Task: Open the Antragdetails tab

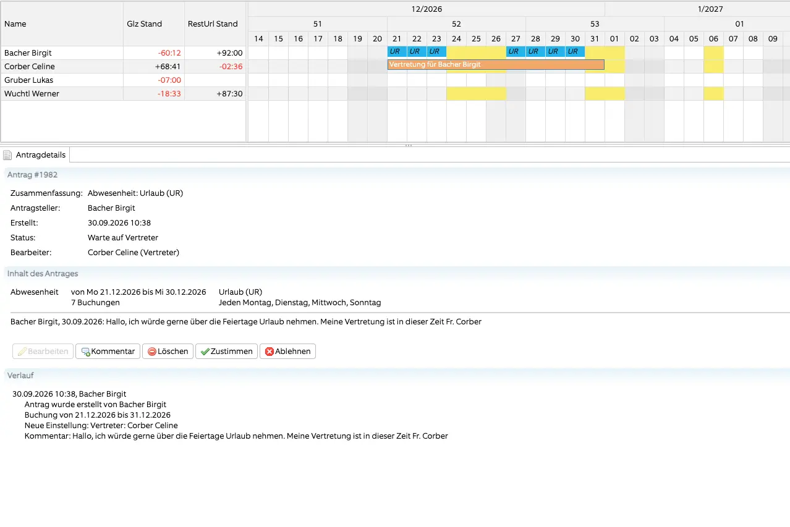Action: [35, 155]
